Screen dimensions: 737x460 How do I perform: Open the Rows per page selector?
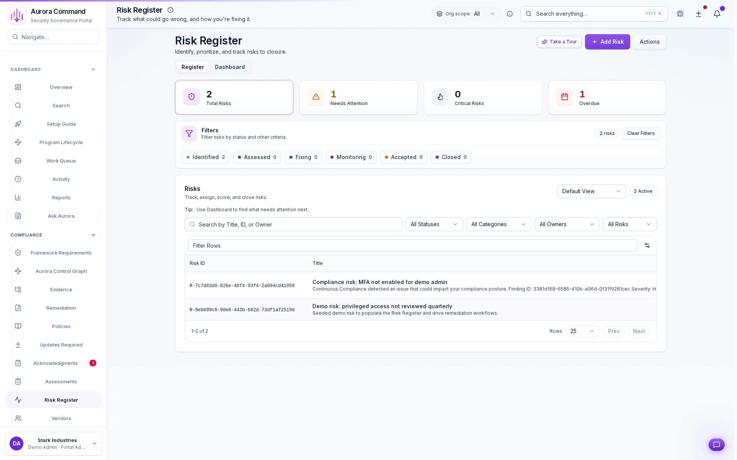click(582, 331)
